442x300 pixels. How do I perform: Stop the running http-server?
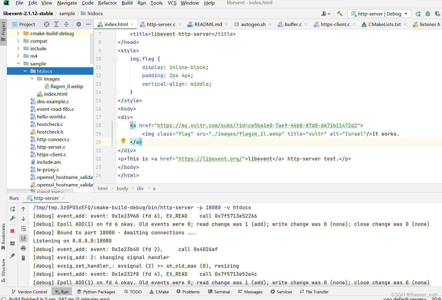pos(12,230)
